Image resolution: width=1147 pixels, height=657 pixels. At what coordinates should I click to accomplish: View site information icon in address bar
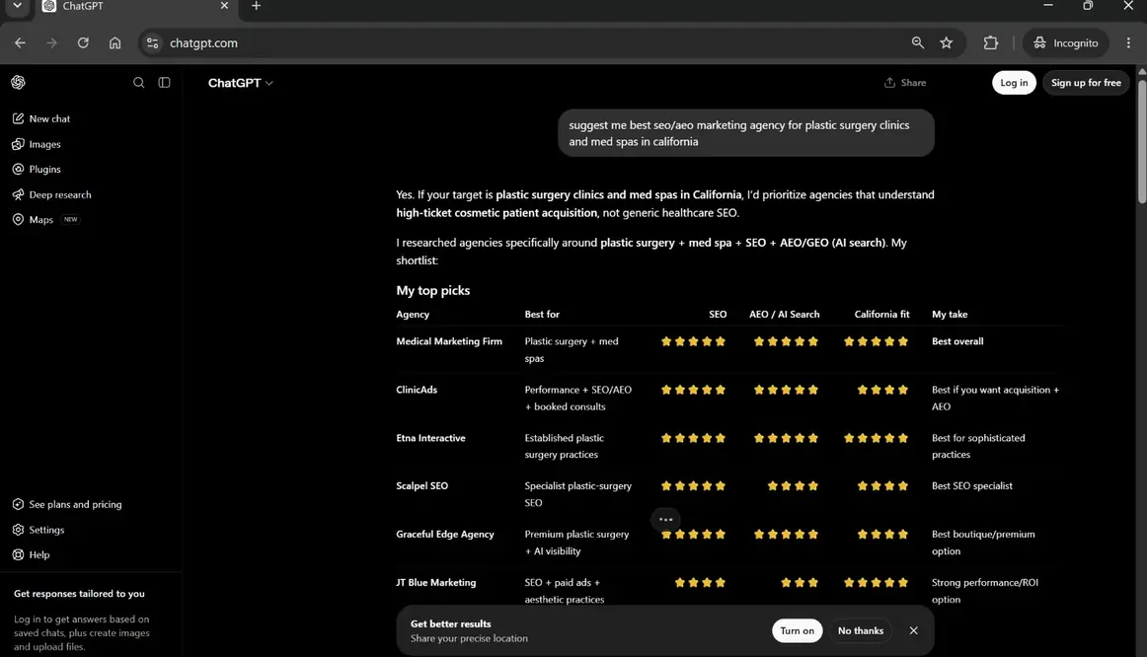(152, 43)
